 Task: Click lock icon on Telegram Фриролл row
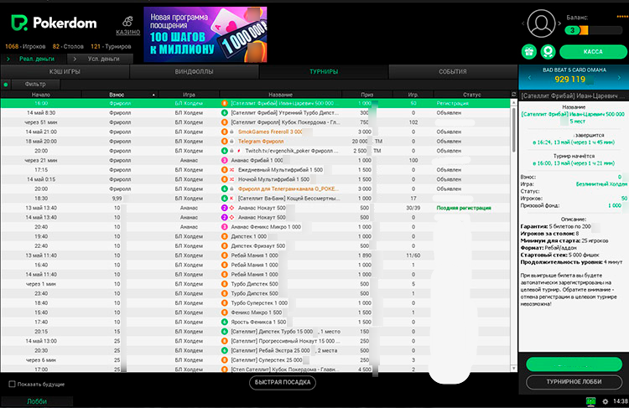point(231,141)
